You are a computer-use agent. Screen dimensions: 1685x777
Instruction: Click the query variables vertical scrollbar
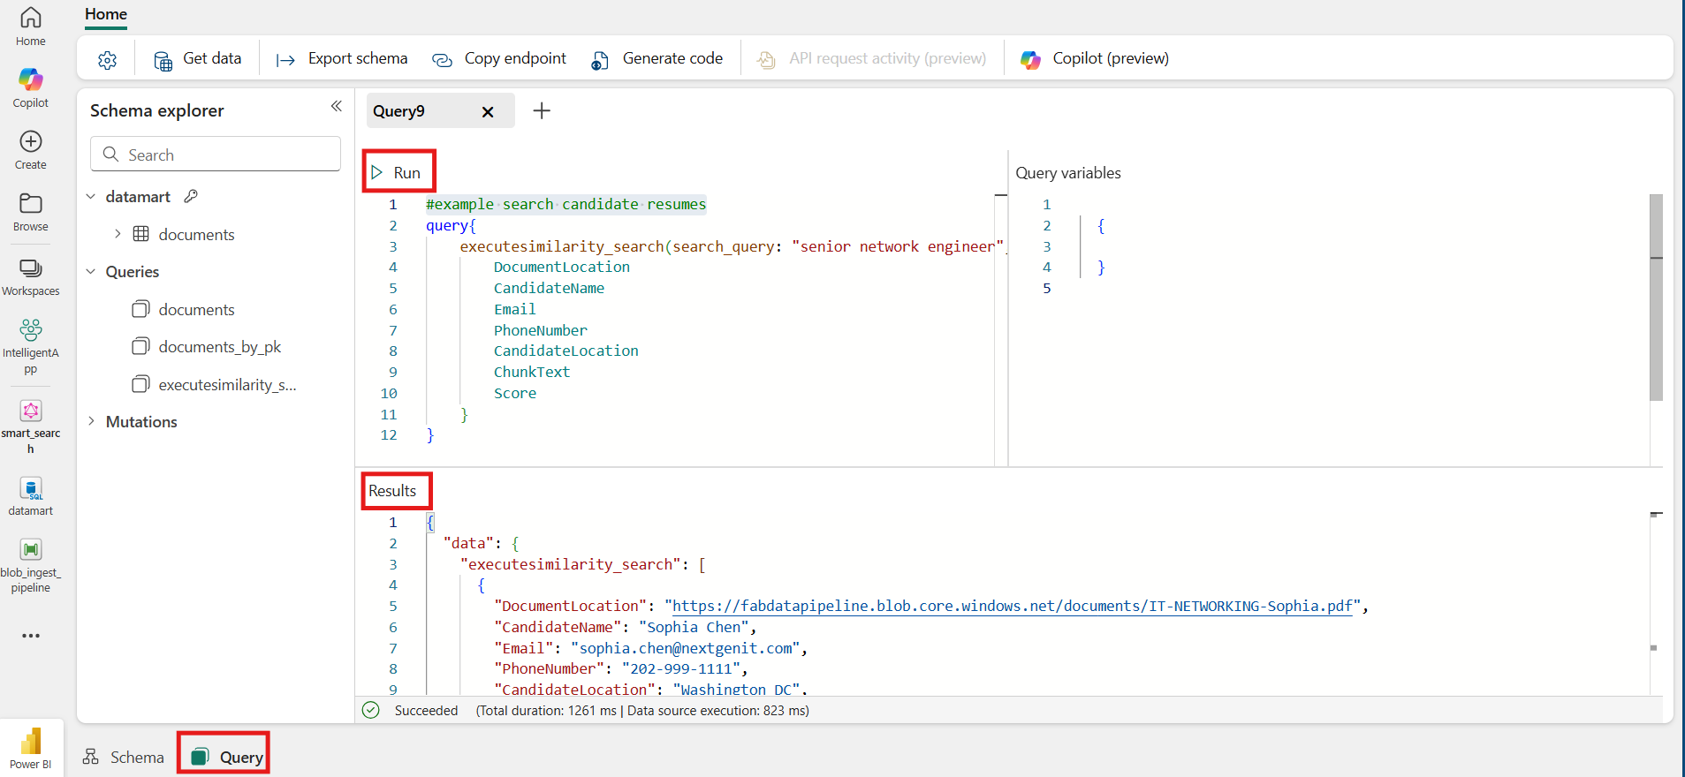tap(1656, 297)
